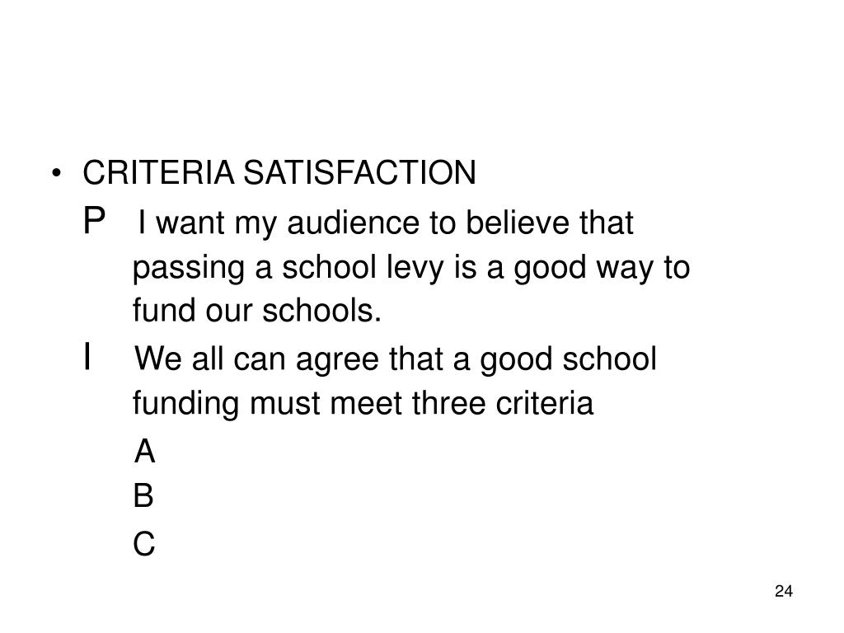Click the letter P label
Viewport: 844px width, 633px height.
(x=94, y=220)
